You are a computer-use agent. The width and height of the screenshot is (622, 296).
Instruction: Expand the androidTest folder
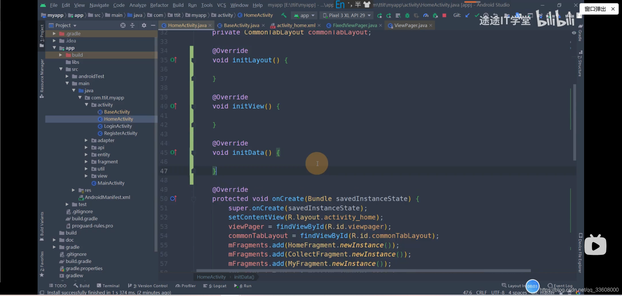pyautogui.click(x=67, y=76)
